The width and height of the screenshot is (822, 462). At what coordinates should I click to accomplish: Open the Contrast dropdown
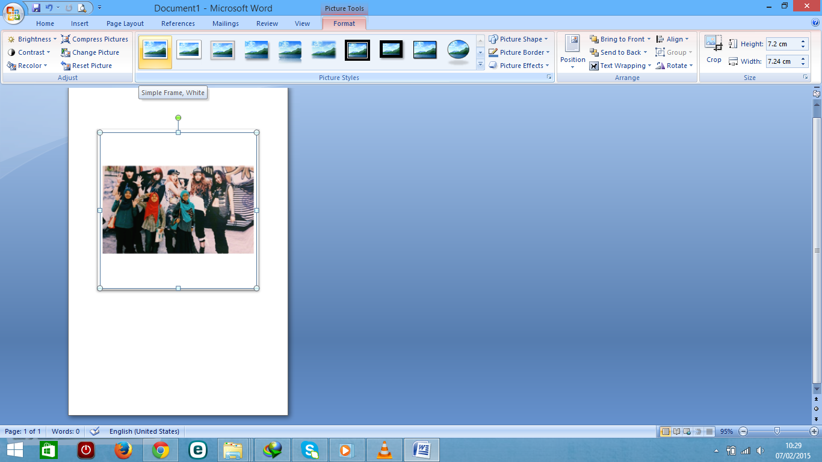pos(29,52)
